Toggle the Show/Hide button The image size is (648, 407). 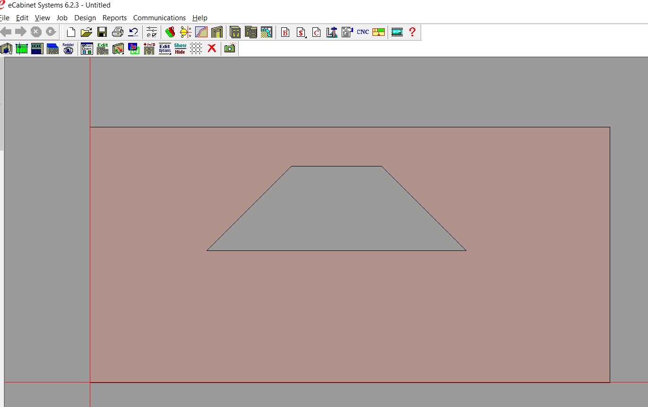coord(180,49)
